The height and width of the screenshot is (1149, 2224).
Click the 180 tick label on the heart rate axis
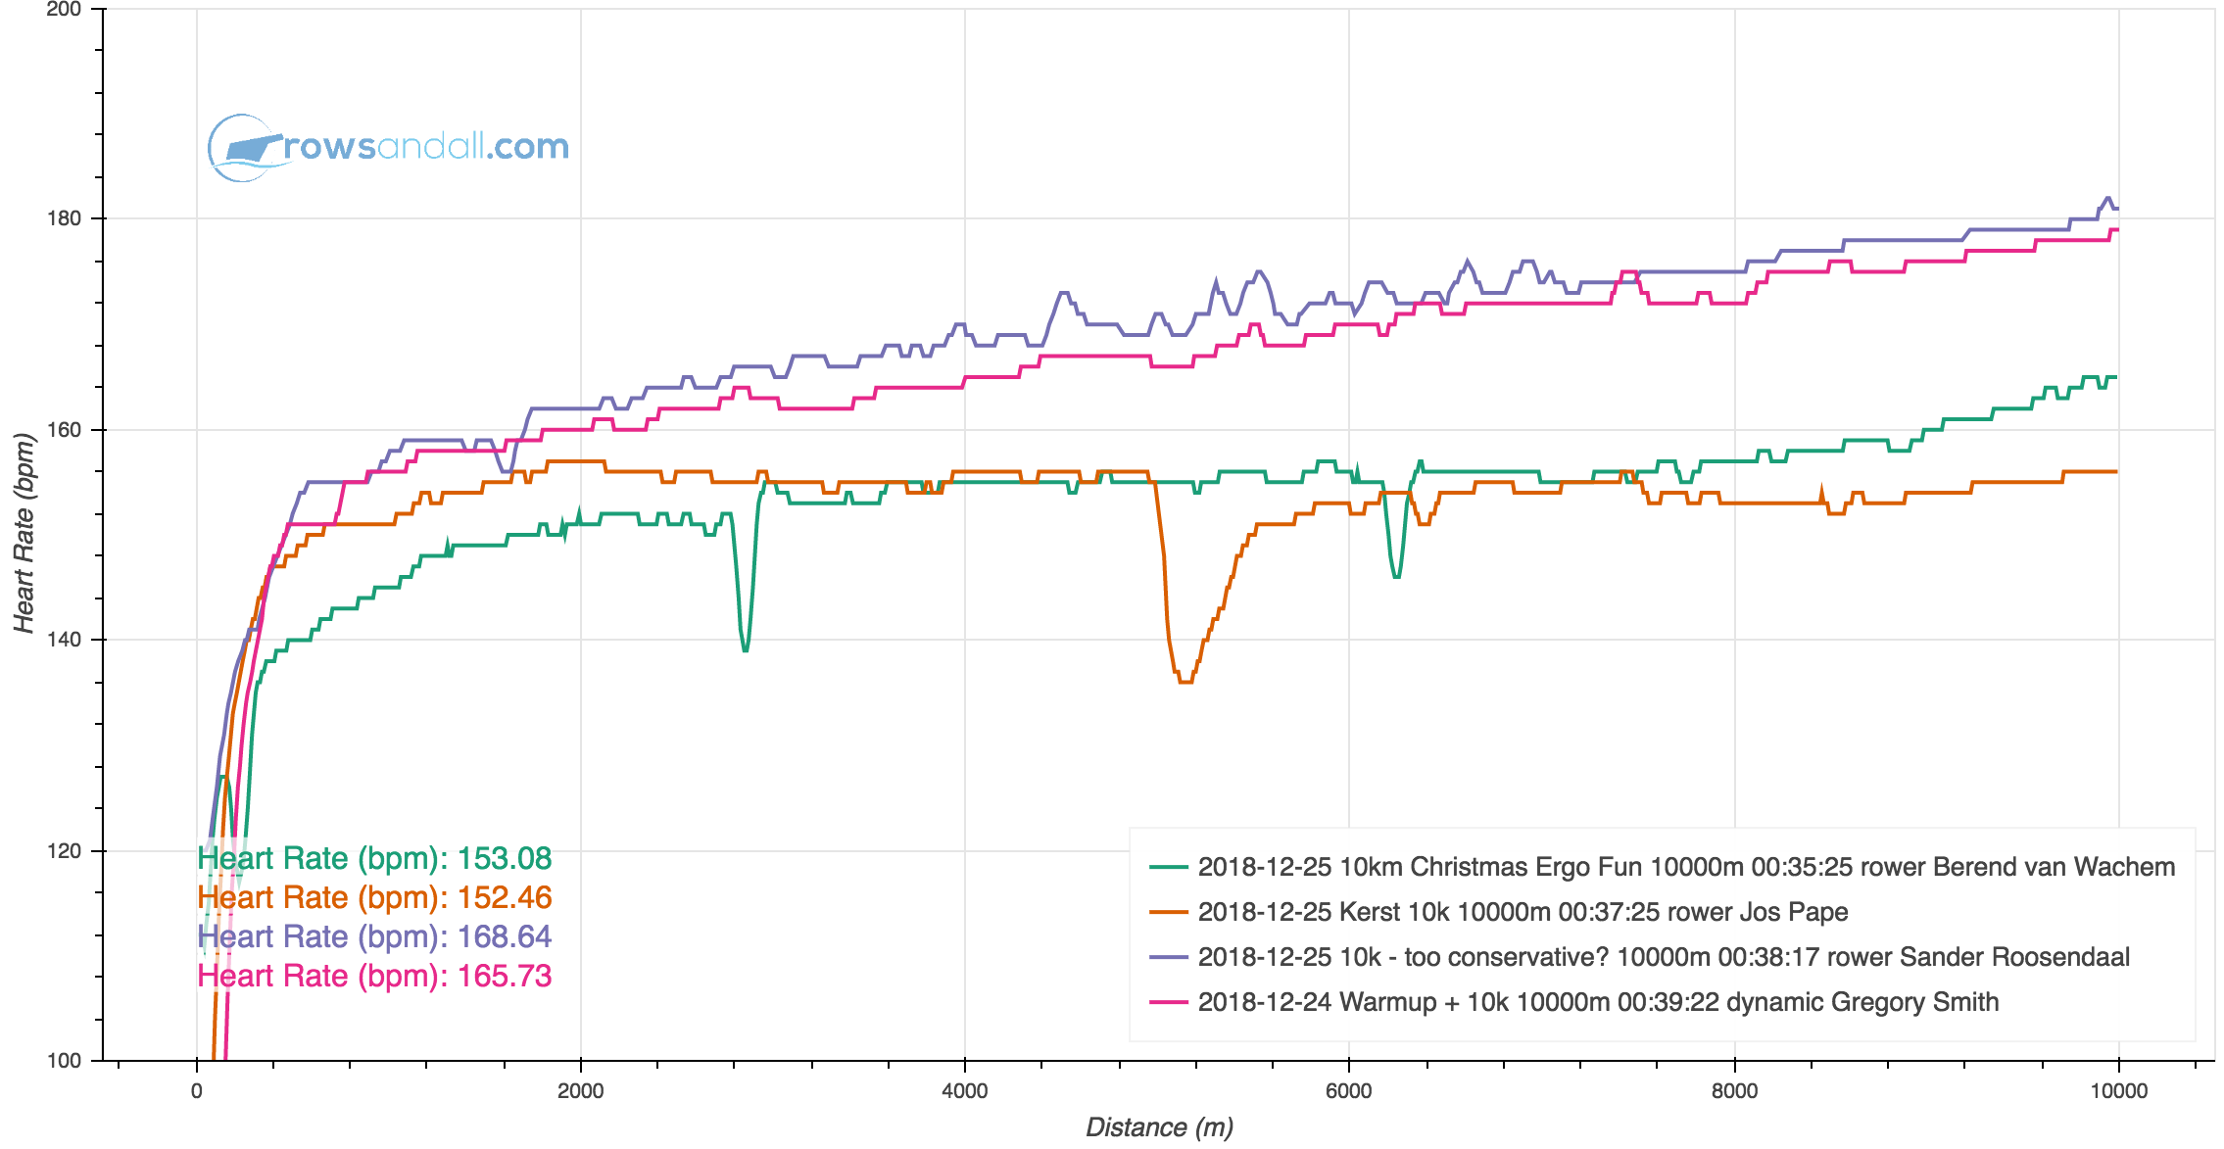tap(64, 218)
